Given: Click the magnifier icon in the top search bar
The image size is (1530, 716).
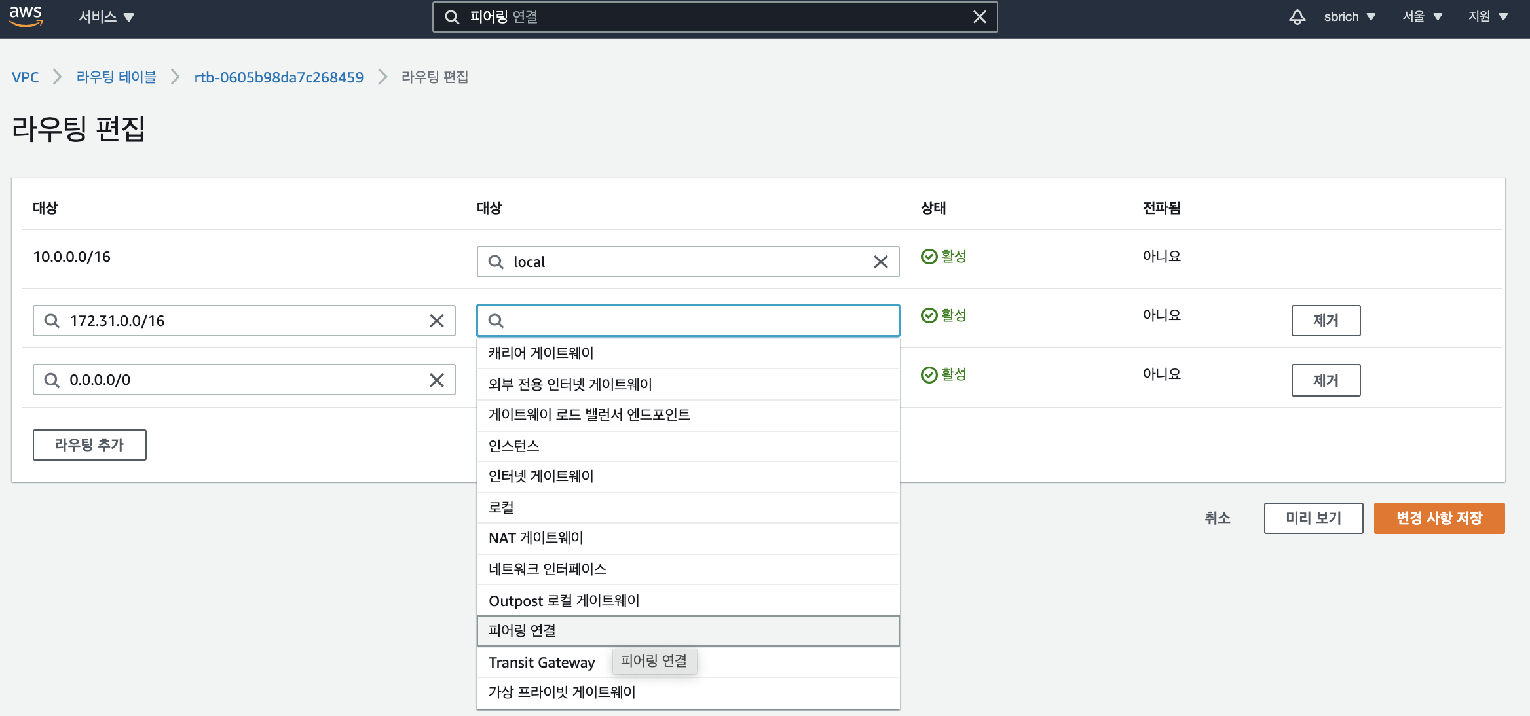Looking at the screenshot, I should click(x=452, y=17).
